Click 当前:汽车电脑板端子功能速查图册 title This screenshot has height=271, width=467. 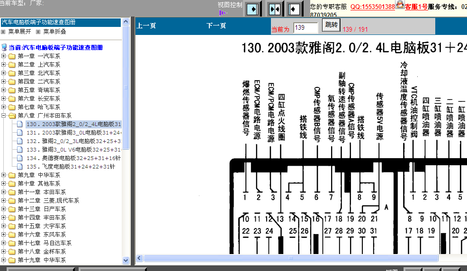(56, 48)
